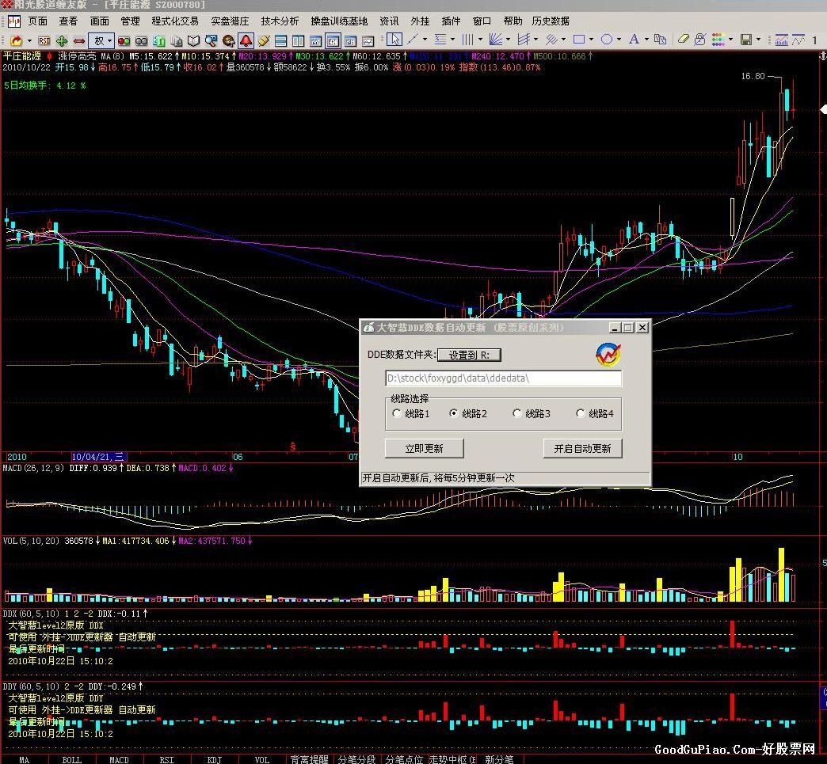
Task: Select the horizontal split panes layout icon
Action: [281, 40]
